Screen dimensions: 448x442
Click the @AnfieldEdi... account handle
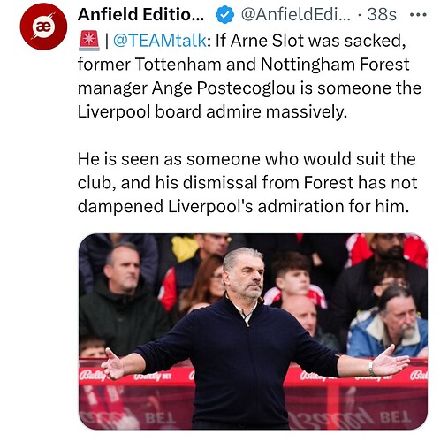296,14
